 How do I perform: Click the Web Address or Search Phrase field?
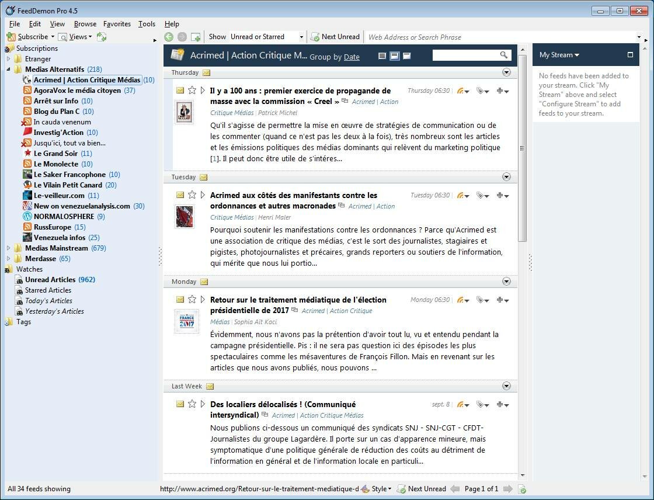tap(502, 37)
